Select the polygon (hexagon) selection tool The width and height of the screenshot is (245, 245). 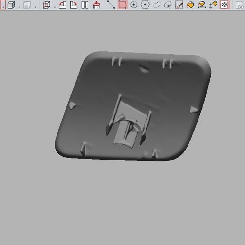pos(145,5)
